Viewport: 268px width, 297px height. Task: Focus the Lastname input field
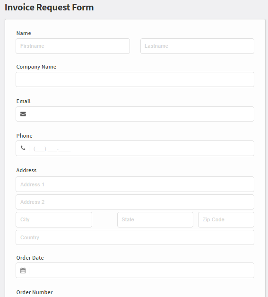197,46
